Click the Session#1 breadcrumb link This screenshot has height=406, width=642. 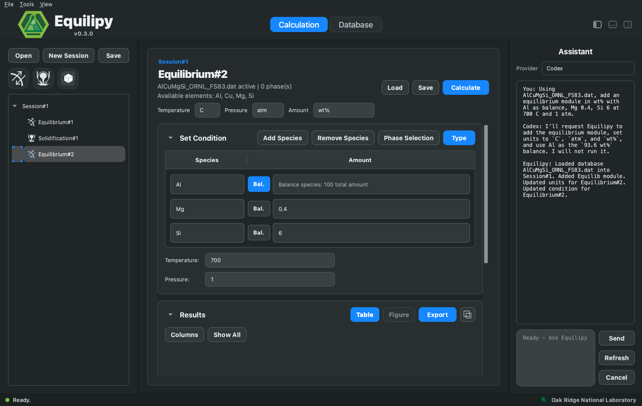[x=173, y=62]
